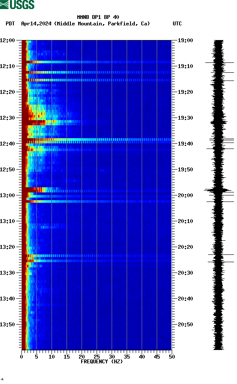Click the 12:10 PDT time label
The height and width of the screenshot is (384, 237).
pos(8,66)
